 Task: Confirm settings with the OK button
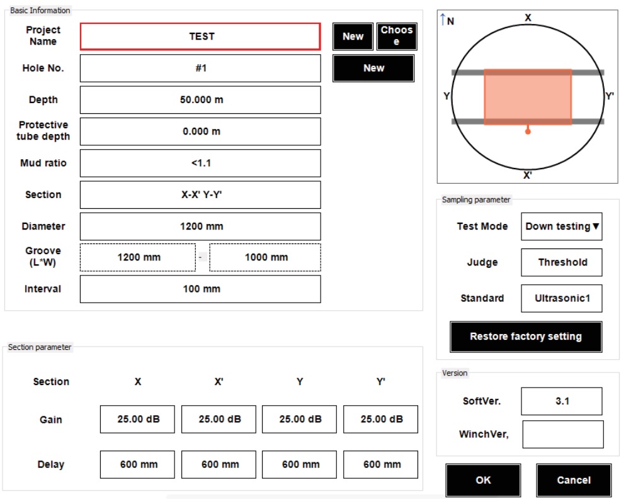pyautogui.click(x=484, y=481)
